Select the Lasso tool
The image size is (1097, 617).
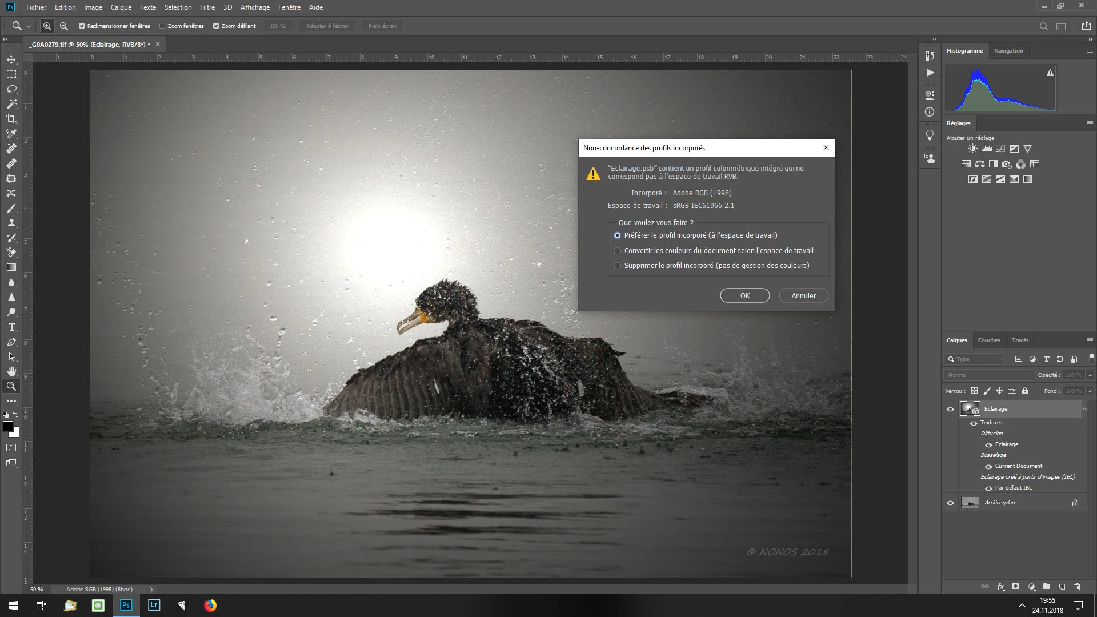(11, 89)
